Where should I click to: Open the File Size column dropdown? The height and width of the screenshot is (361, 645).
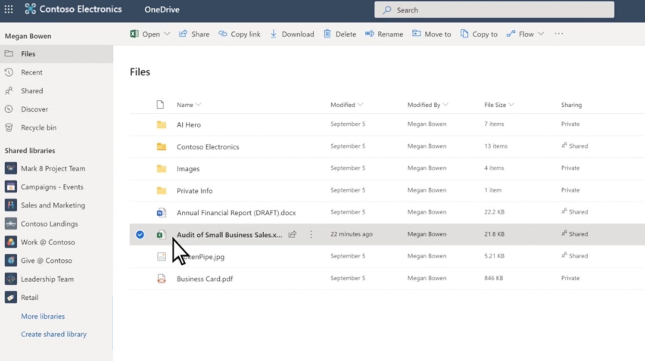[511, 104]
